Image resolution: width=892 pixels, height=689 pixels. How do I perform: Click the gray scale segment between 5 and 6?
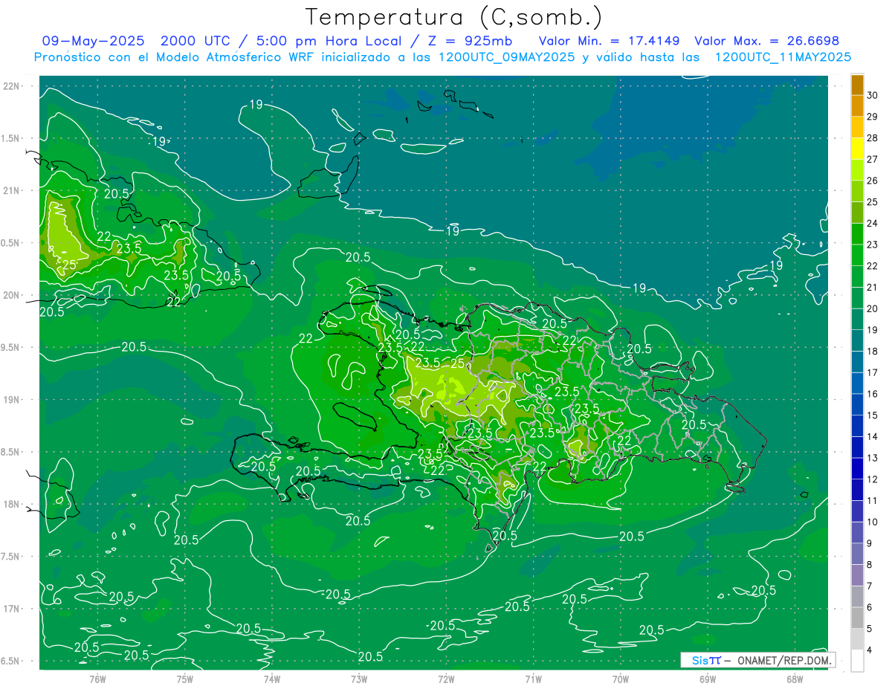(x=857, y=618)
